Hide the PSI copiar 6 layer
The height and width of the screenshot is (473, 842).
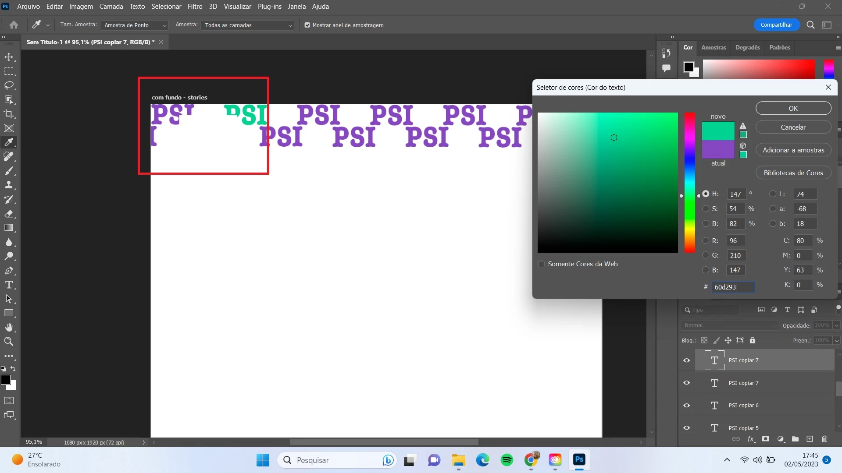pos(687,406)
